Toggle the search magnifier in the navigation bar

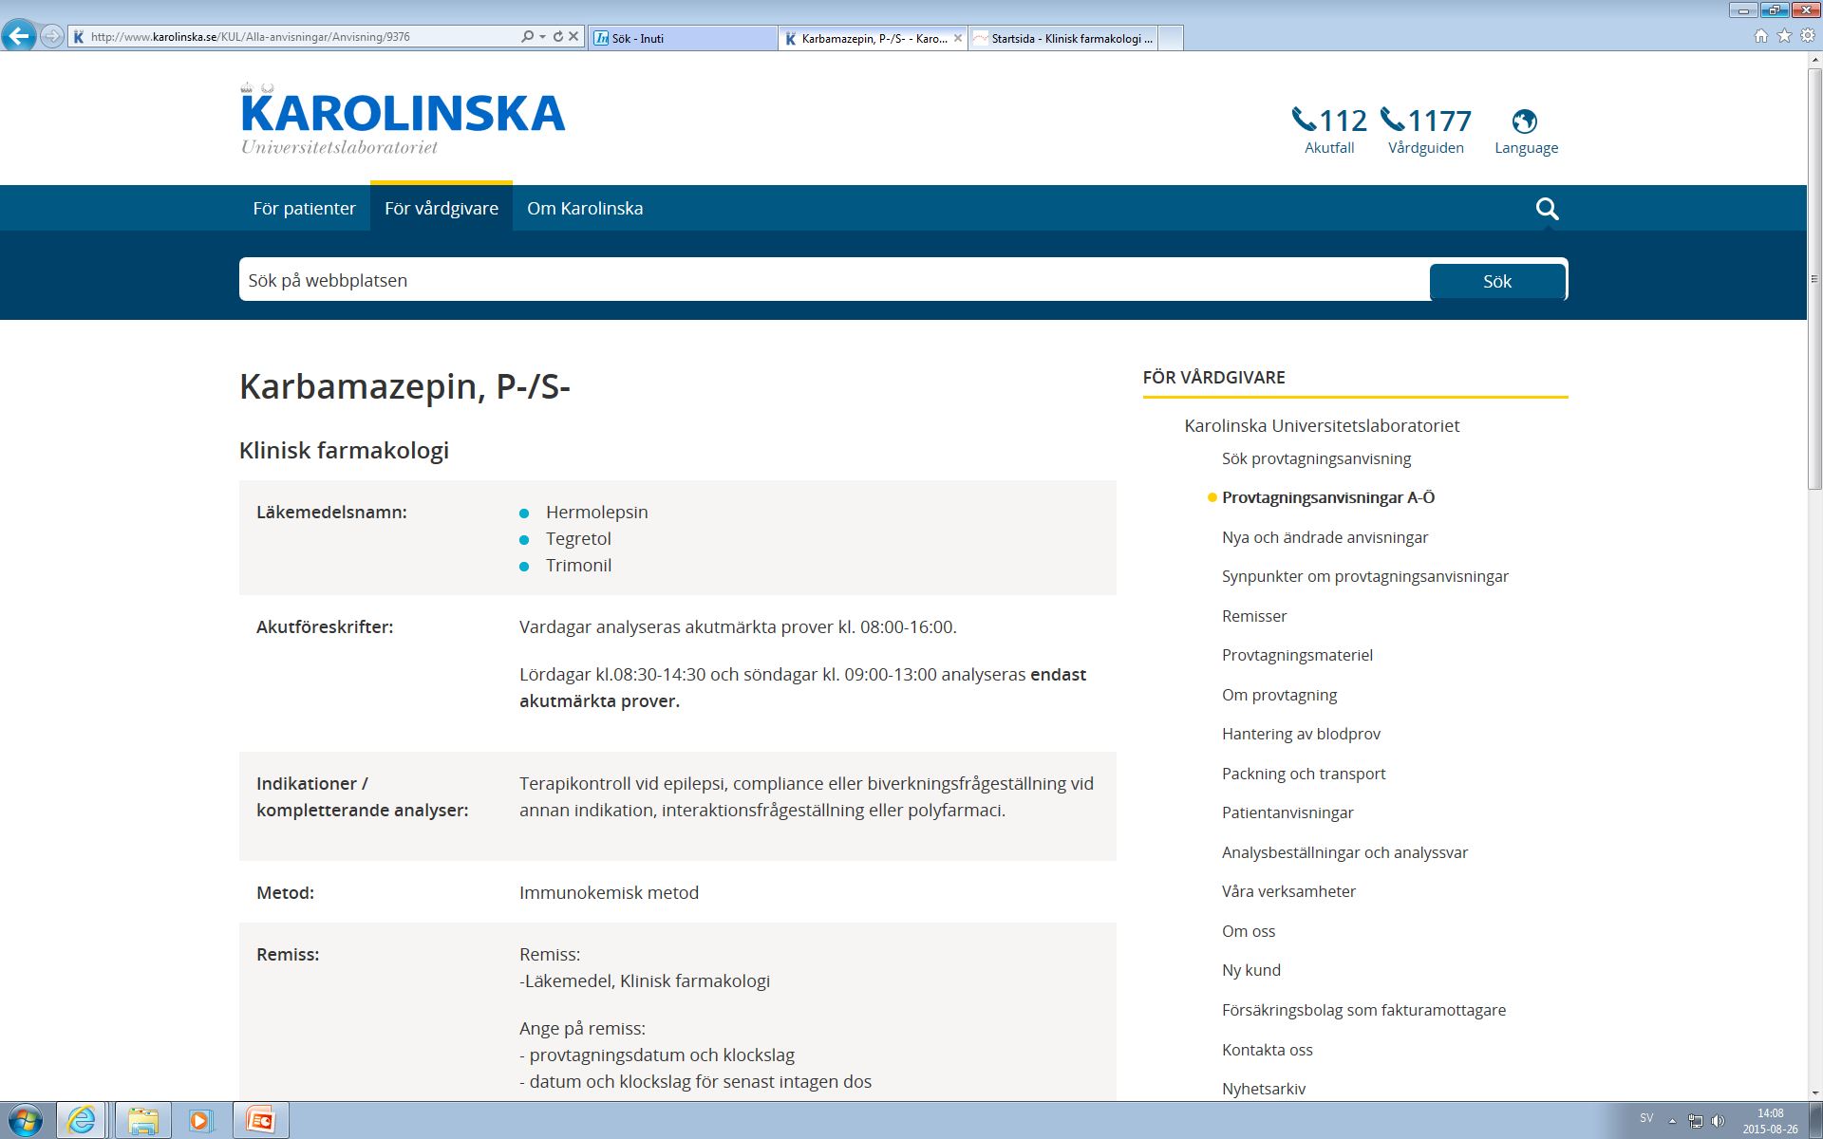coord(1547,209)
